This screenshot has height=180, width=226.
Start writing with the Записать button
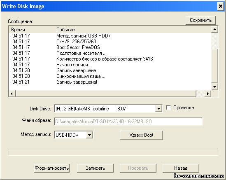point(95,168)
